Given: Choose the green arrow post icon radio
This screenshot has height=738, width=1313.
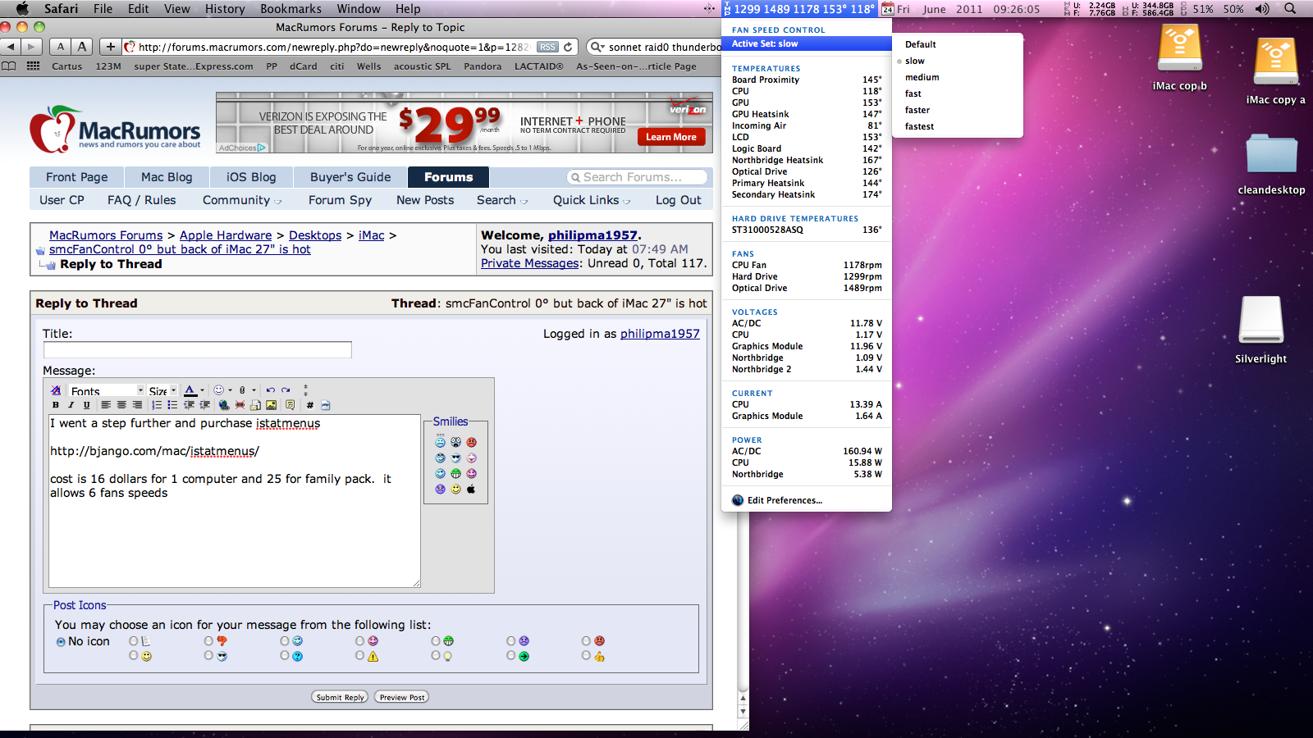Looking at the screenshot, I should 510,655.
